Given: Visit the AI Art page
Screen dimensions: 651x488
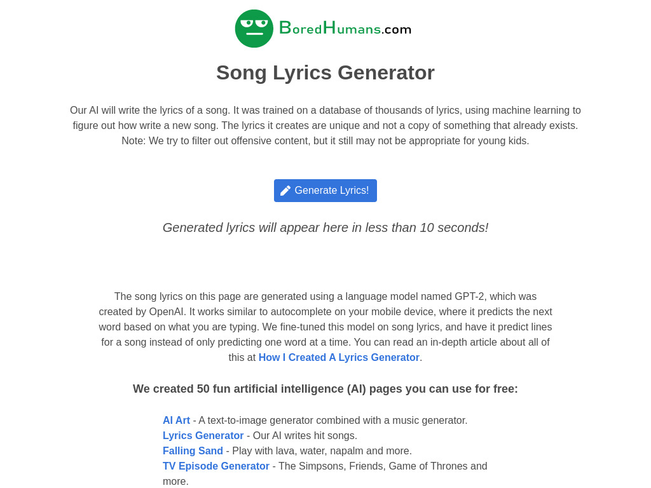Looking at the screenshot, I should [x=176, y=420].
